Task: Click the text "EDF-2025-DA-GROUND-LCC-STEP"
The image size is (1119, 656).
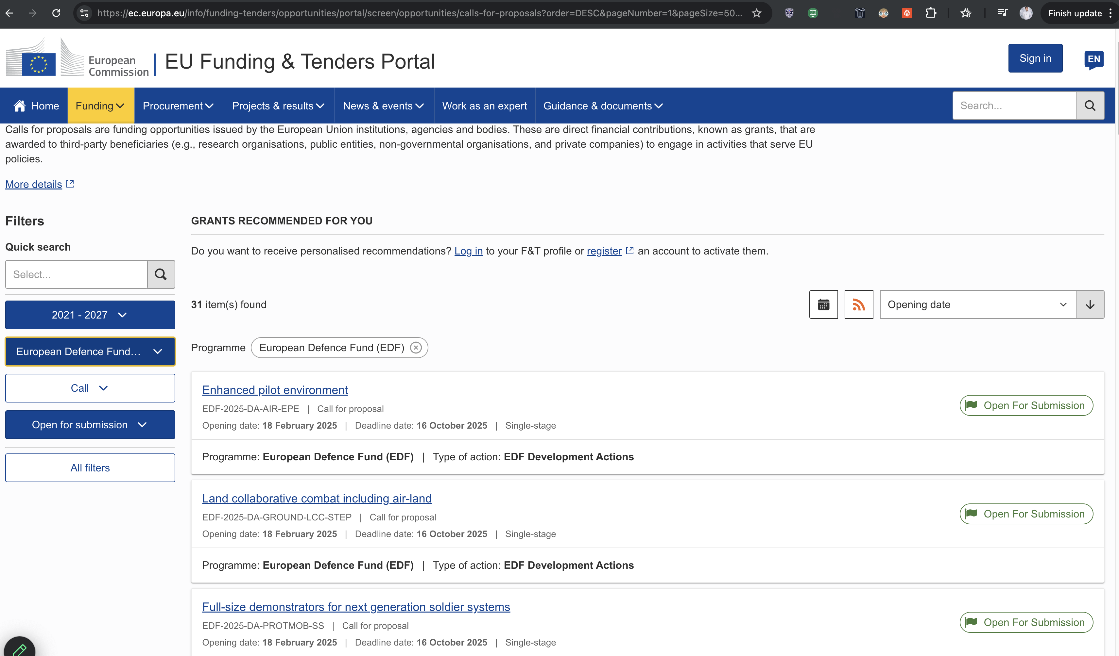Action: [277, 517]
